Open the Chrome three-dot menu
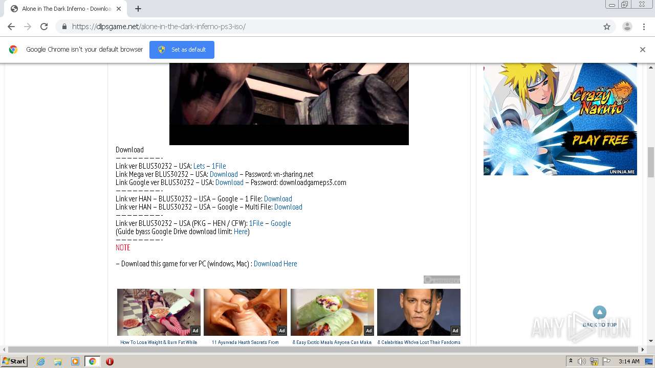 pos(644,27)
